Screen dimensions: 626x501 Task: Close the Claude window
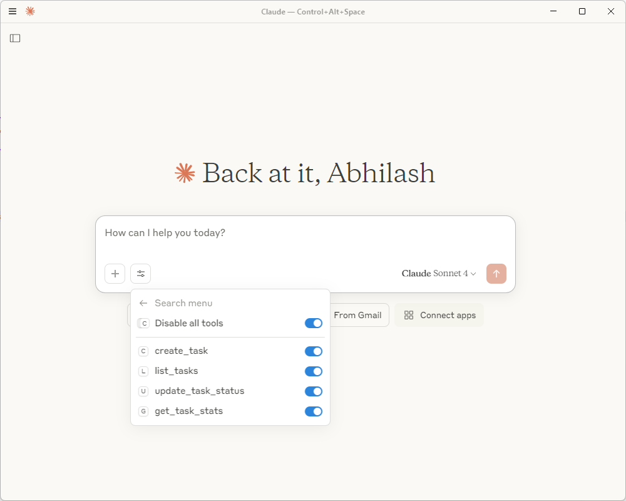click(611, 11)
